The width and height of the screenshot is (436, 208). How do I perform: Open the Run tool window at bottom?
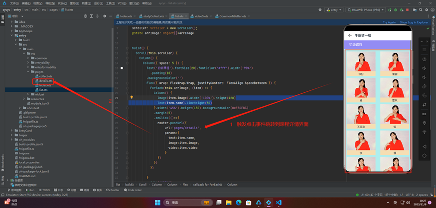click(x=30, y=190)
